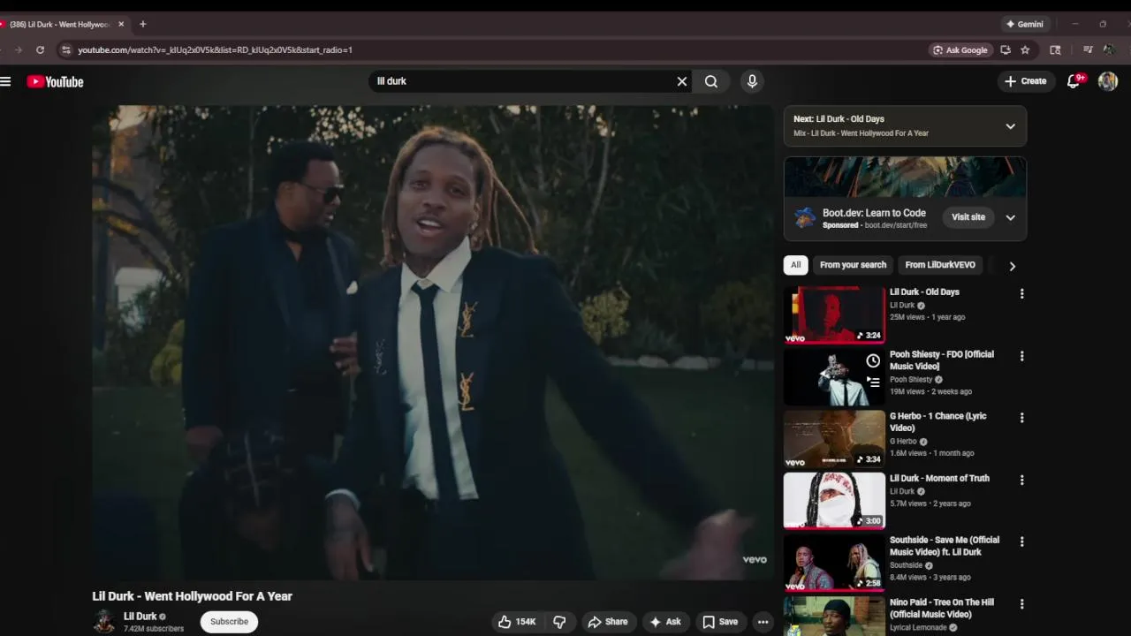Open YouTube account avatar menu

point(1108,81)
